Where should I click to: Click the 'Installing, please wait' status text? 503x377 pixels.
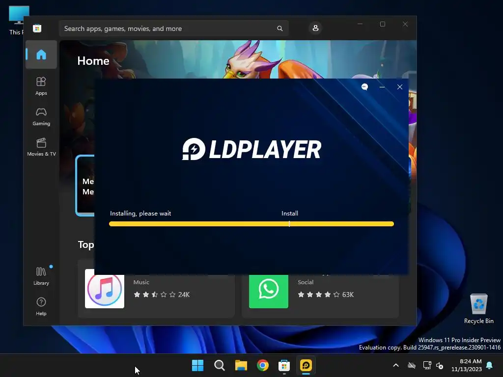tap(140, 213)
